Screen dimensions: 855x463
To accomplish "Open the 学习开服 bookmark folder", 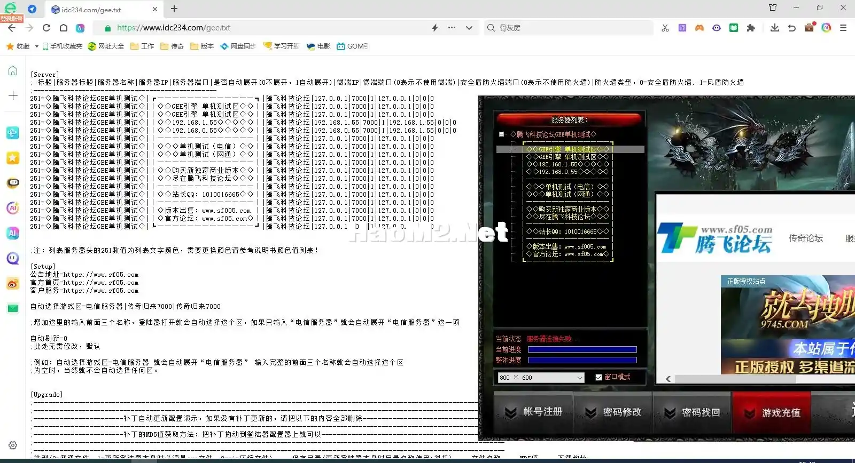I will coord(282,46).
